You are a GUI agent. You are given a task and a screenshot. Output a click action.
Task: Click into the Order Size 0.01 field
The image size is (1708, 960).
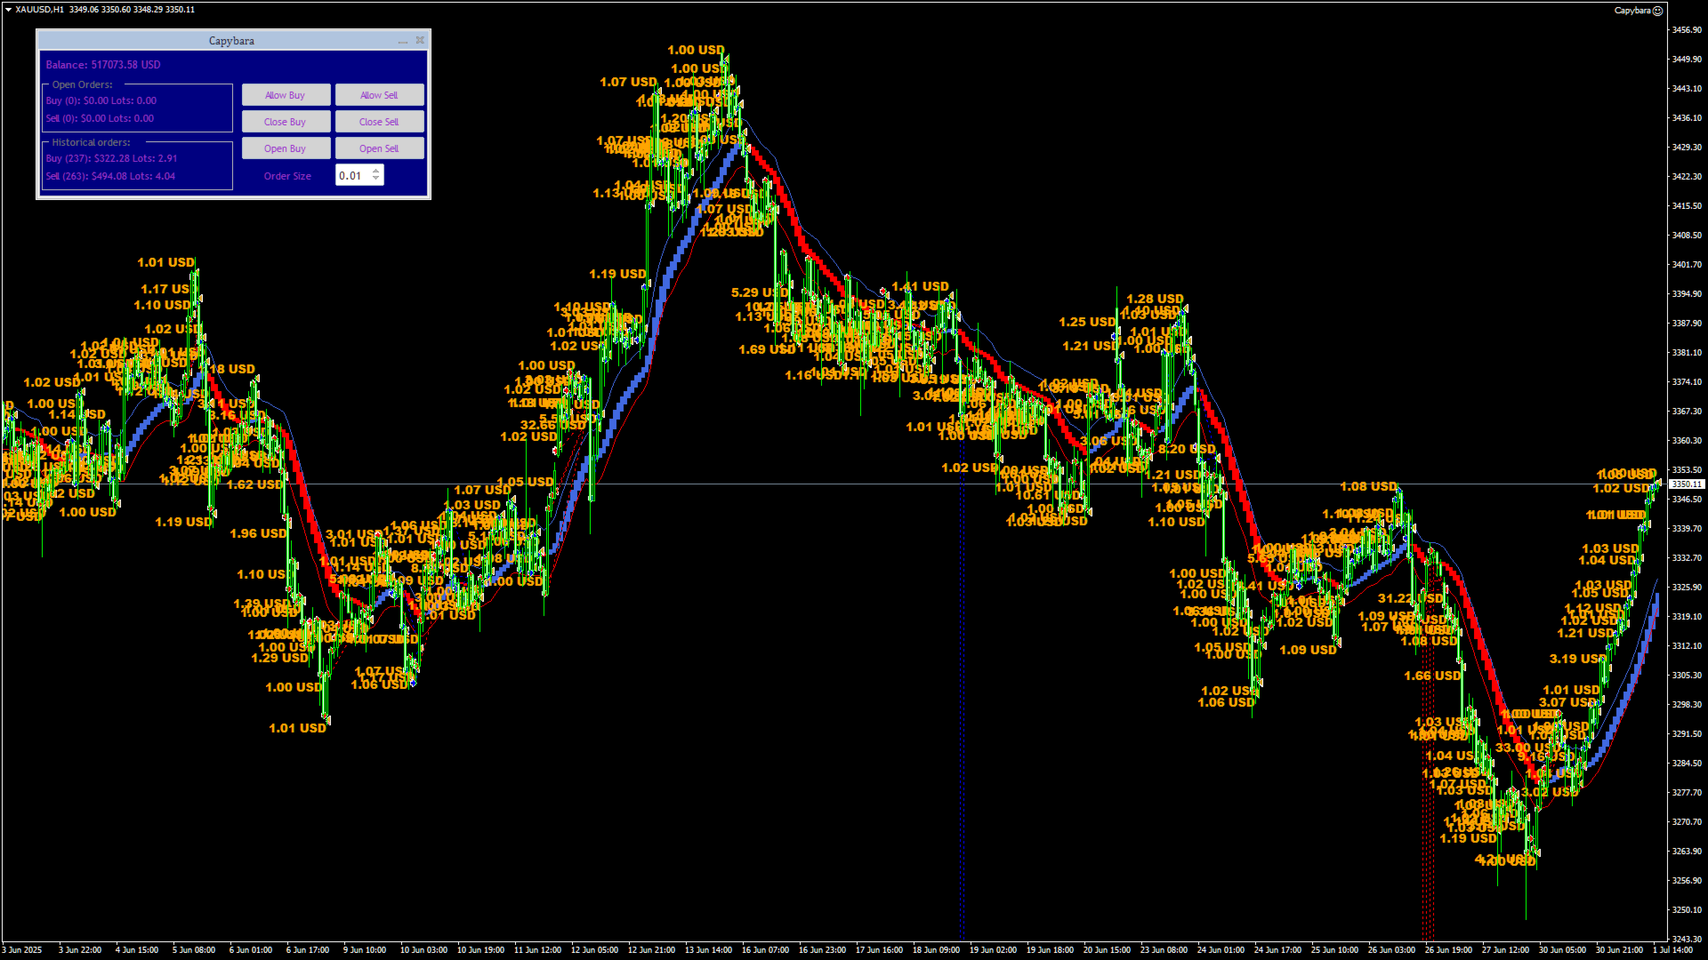point(352,176)
